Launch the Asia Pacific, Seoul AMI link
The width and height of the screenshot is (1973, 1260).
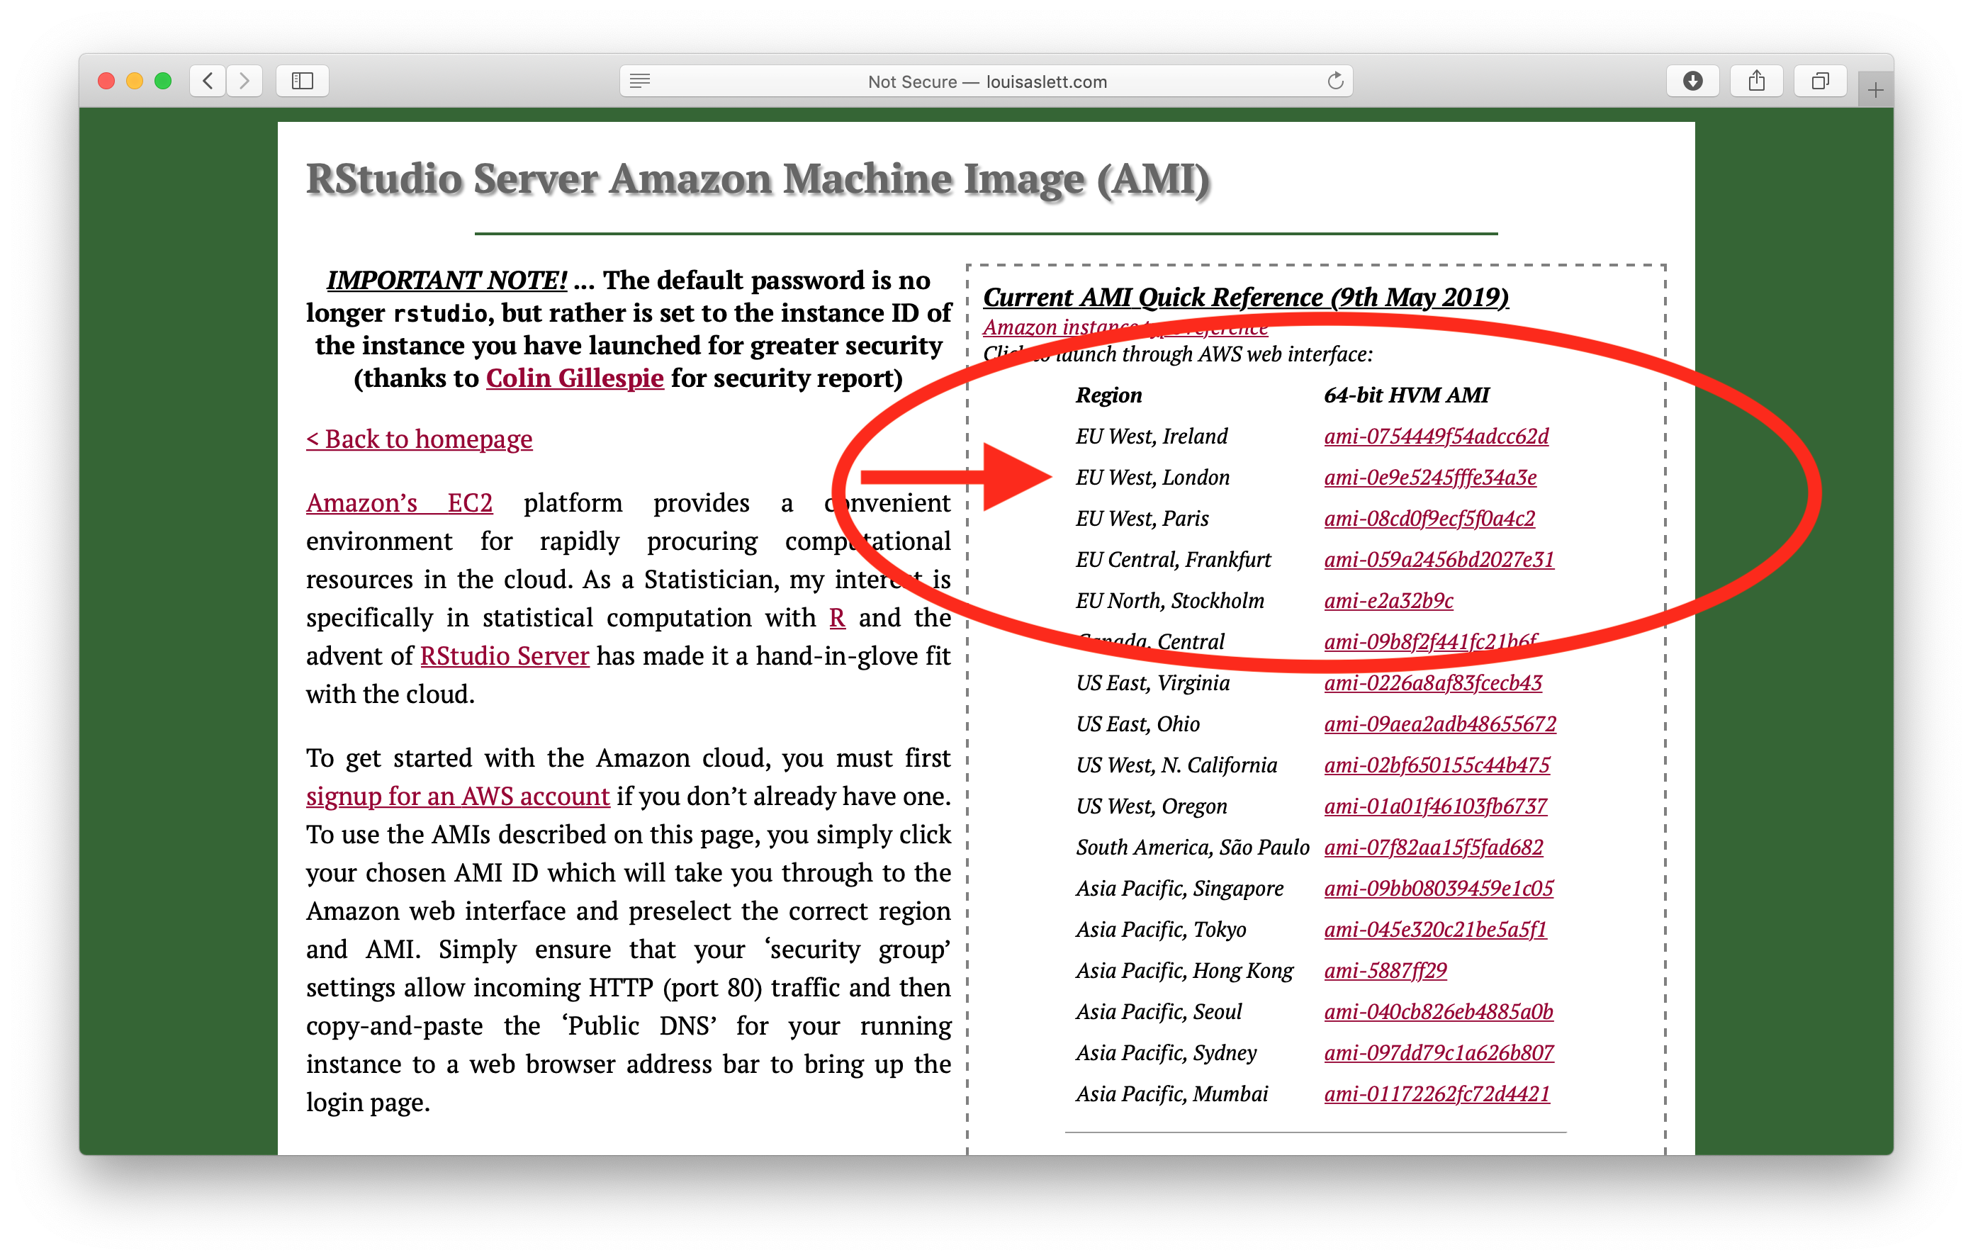1438,1012
